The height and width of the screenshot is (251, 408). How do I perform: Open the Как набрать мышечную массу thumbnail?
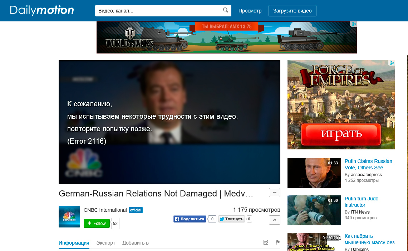pos(314,242)
